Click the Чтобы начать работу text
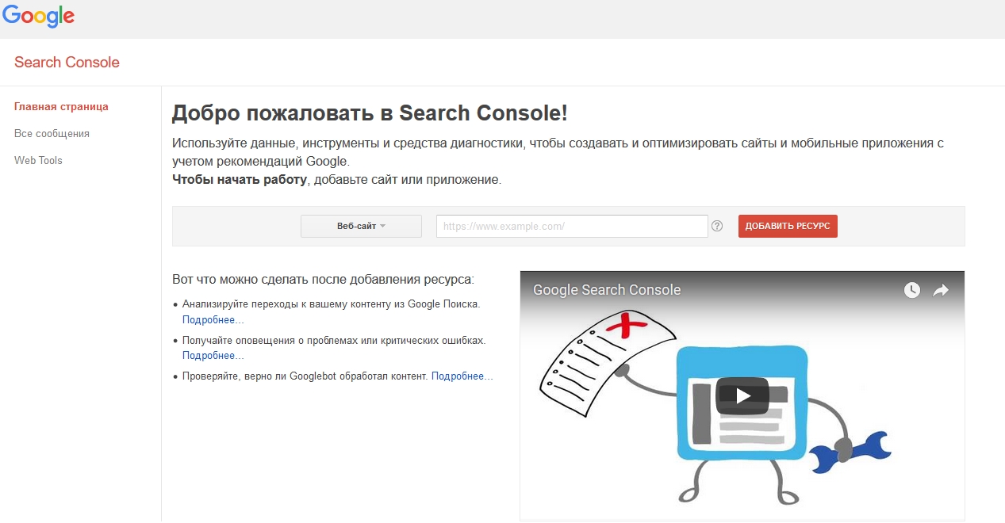 (240, 180)
